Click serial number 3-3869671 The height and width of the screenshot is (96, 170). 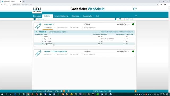coord(87,24)
